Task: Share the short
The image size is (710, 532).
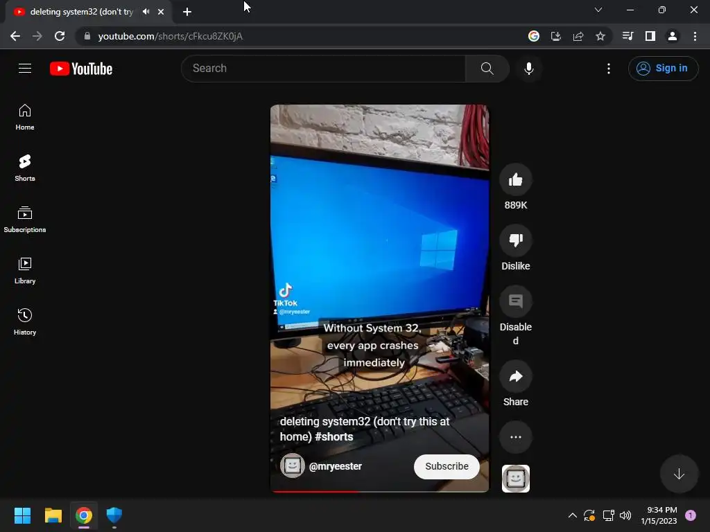Action: click(515, 376)
